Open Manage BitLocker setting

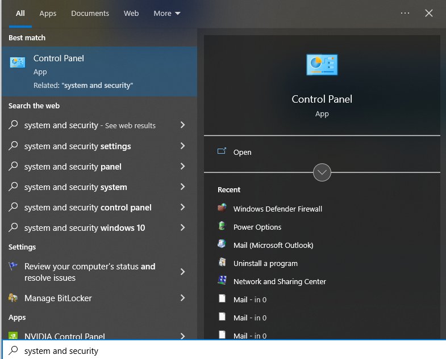tap(99, 298)
